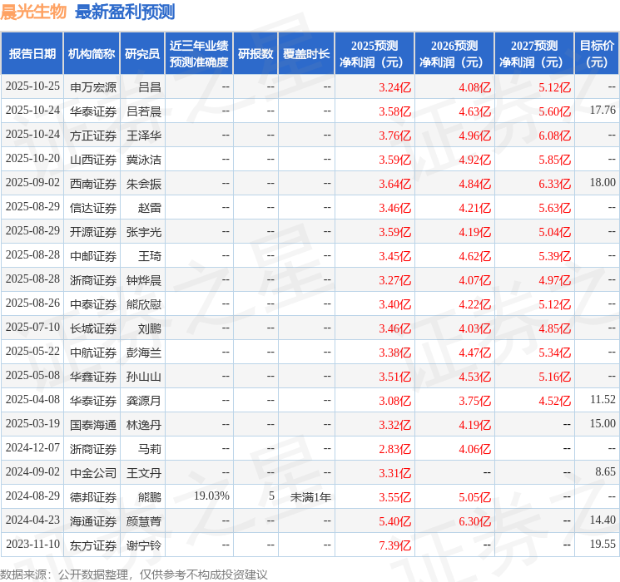Select researcher 吕昌

pos(150,87)
